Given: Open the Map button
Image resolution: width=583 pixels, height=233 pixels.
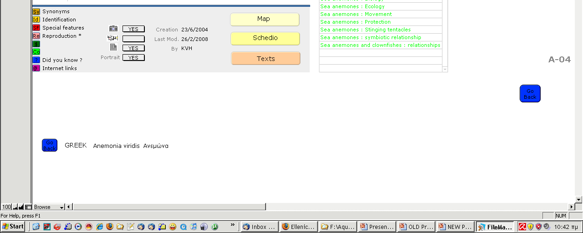Looking at the screenshot, I should [265, 19].
